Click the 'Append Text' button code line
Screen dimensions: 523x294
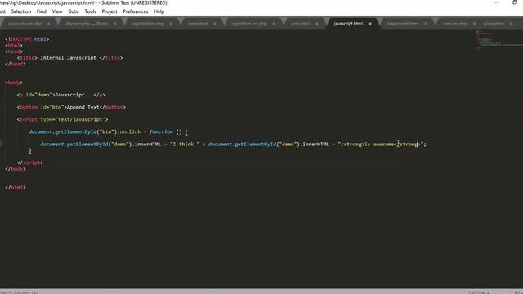pyautogui.click(x=71, y=107)
